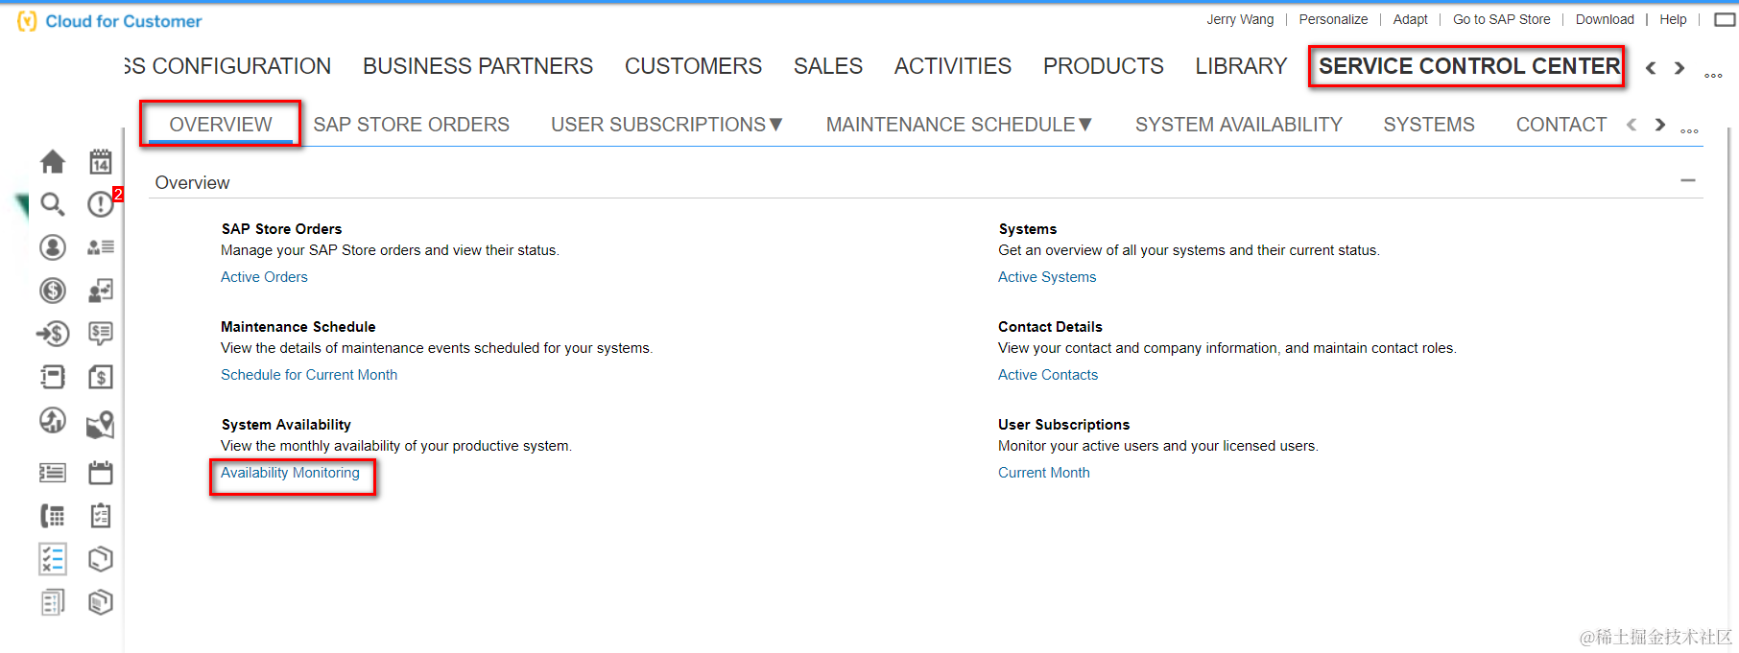Image resolution: width=1739 pixels, height=653 pixels.
Task: Switch to the Systems tab
Action: pos(1429,125)
